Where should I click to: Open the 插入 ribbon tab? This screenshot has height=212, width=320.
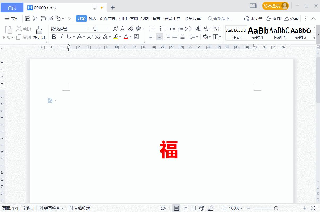pyautogui.click(x=93, y=19)
